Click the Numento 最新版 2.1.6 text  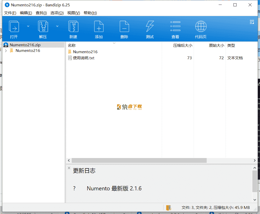point(114,188)
